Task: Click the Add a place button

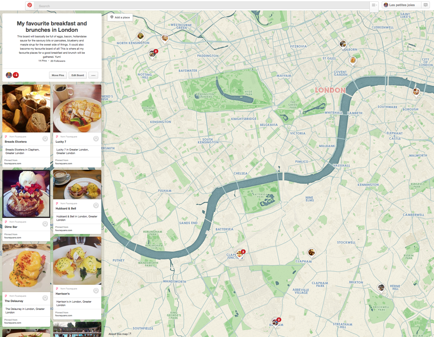Action: [120, 18]
